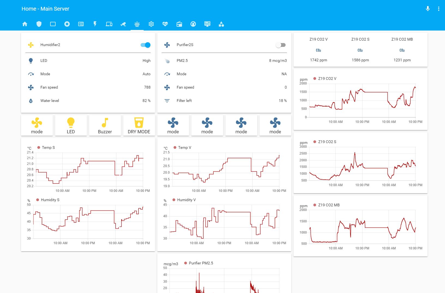Open the Purifier2S entity name
The height and width of the screenshot is (293, 445).
(x=185, y=45)
